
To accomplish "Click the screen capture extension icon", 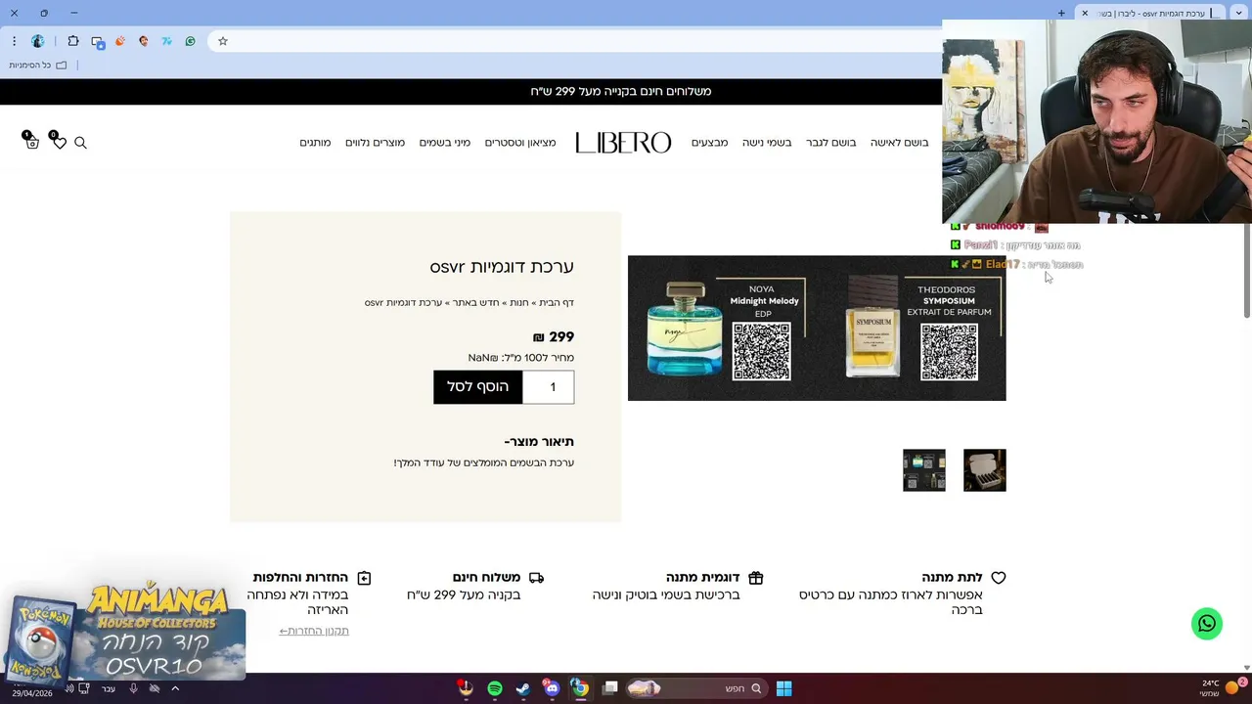I will [x=98, y=42].
